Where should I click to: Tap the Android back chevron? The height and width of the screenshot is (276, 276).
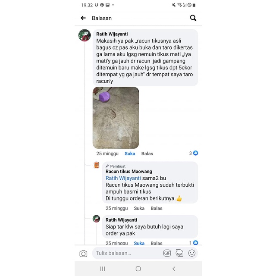pos(174,269)
